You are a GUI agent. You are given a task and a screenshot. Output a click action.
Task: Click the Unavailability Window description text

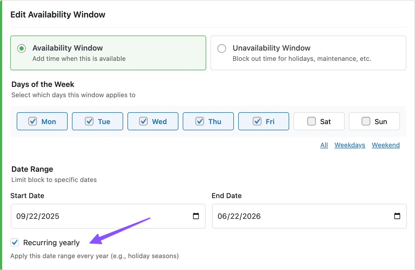point(302,59)
